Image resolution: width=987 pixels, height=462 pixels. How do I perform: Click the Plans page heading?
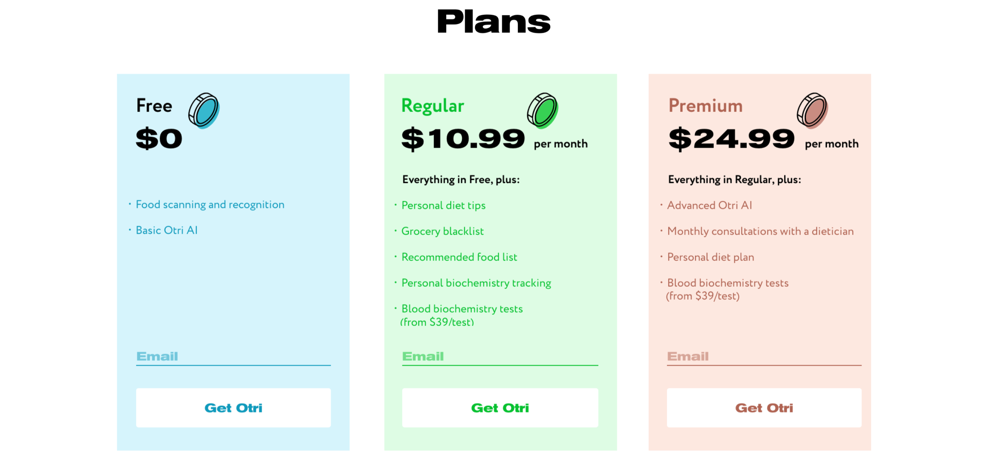coord(494,22)
